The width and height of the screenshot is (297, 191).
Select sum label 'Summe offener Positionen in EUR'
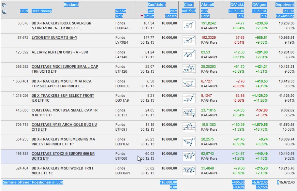(33, 182)
